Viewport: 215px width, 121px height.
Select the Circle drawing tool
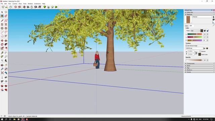pyautogui.click(x=2, y=28)
